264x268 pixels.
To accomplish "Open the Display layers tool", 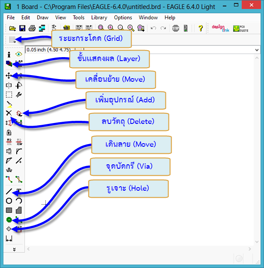I will pyautogui.click(x=9, y=64).
